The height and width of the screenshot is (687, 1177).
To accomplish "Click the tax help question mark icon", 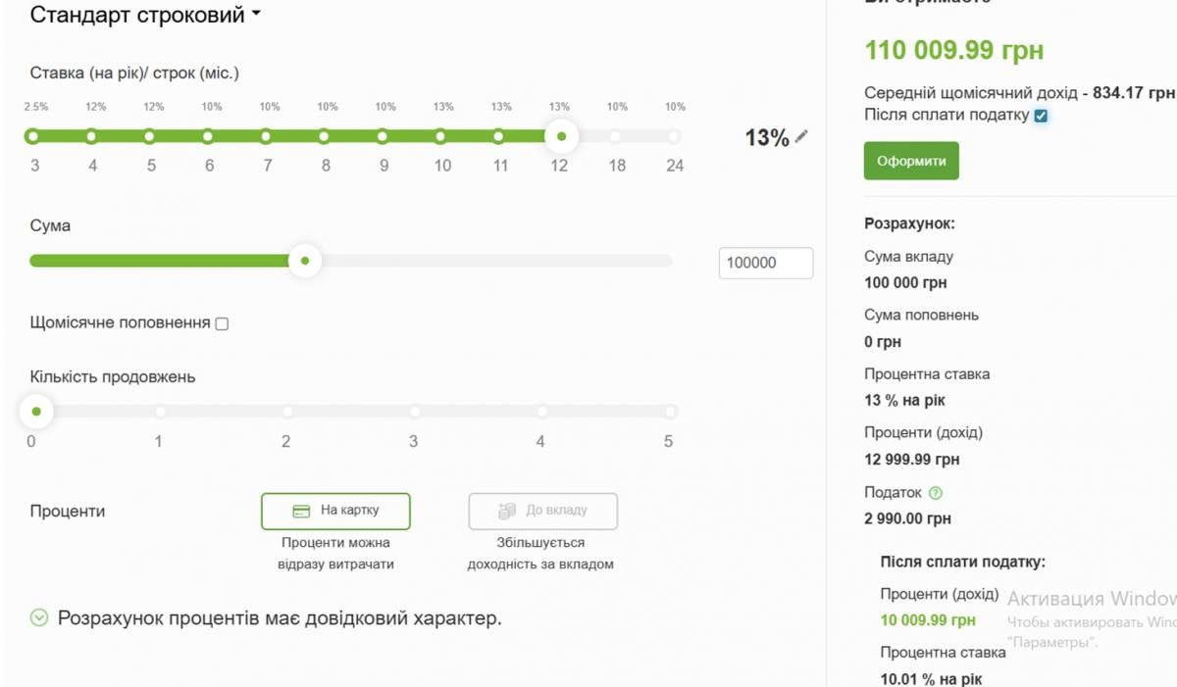I will (935, 493).
